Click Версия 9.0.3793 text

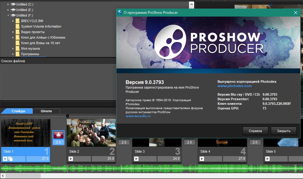(x=145, y=82)
